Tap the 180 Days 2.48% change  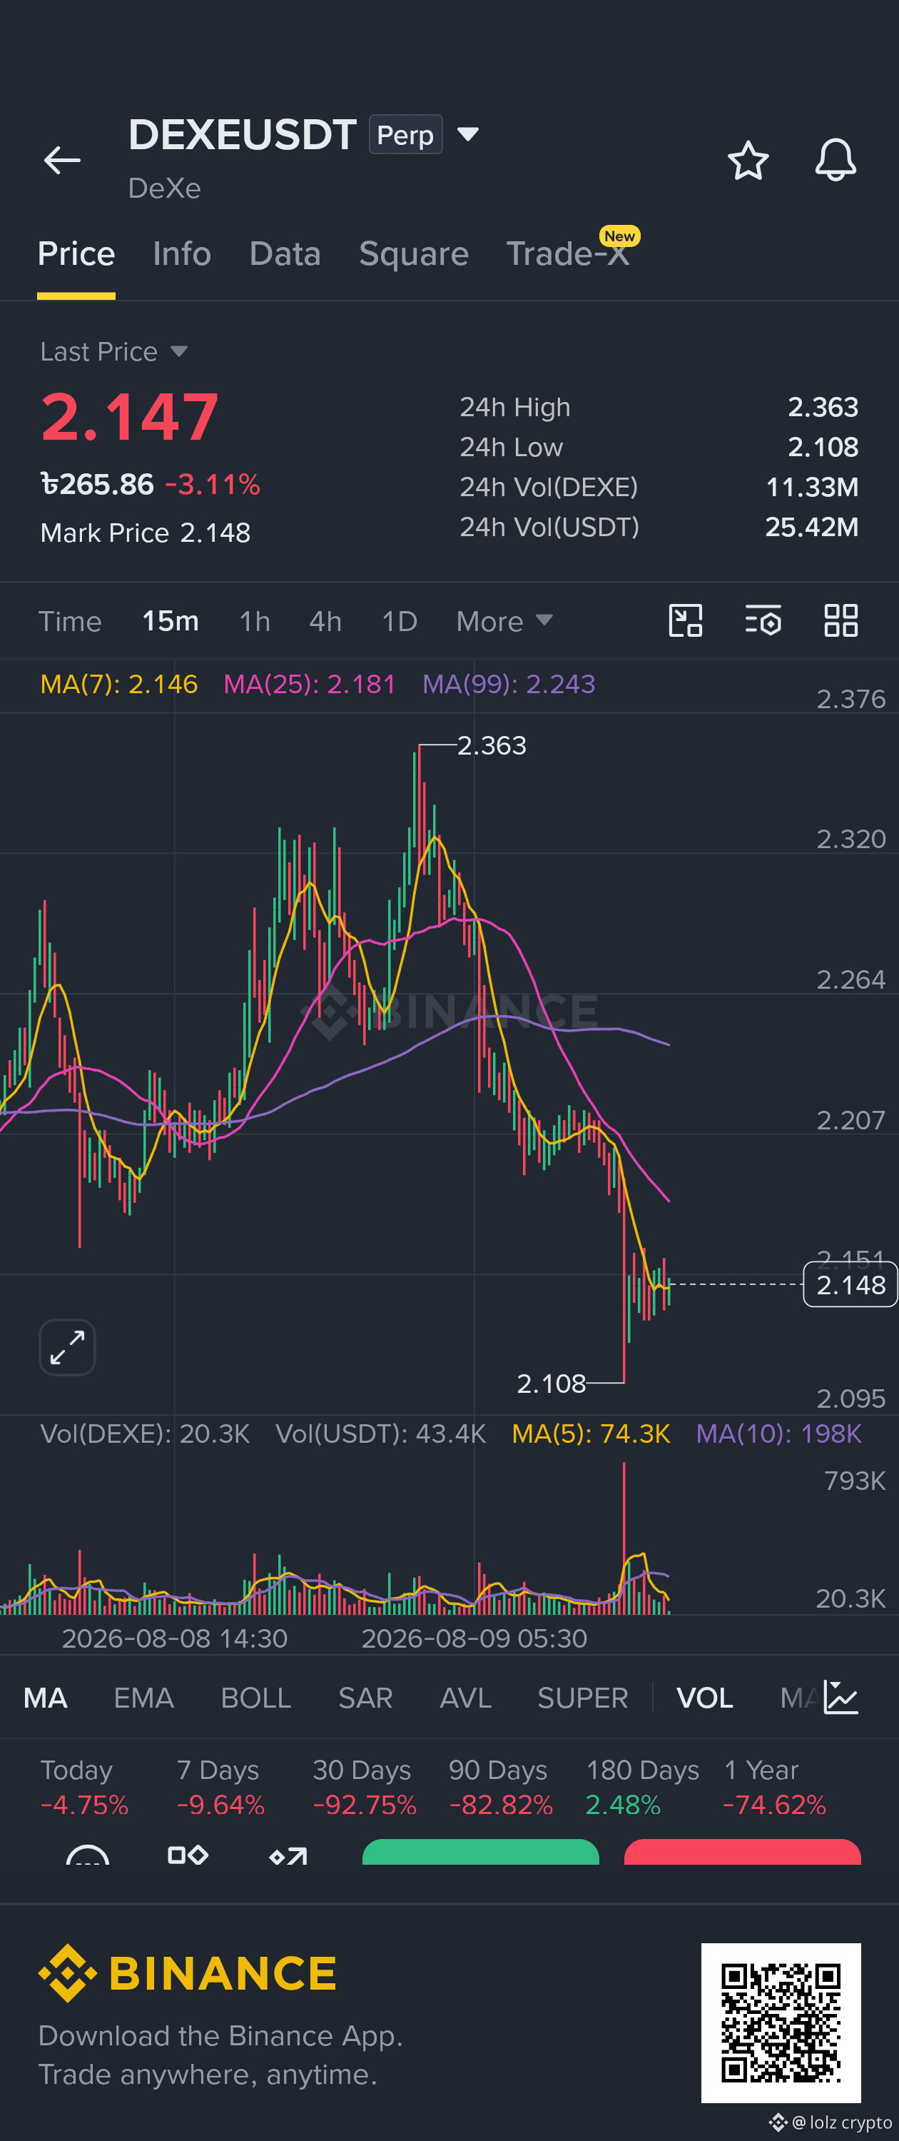pos(642,1787)
